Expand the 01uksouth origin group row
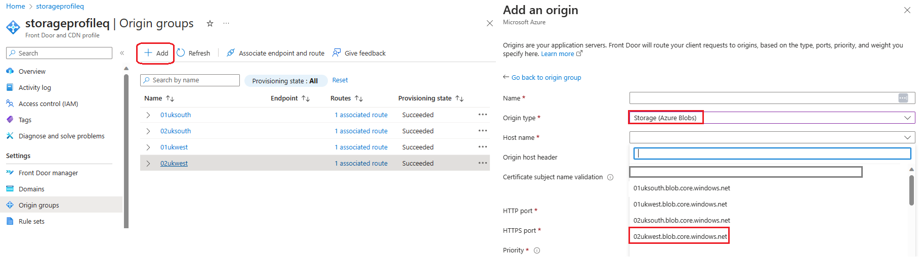 pyautogui.click(x=148, y=115)
